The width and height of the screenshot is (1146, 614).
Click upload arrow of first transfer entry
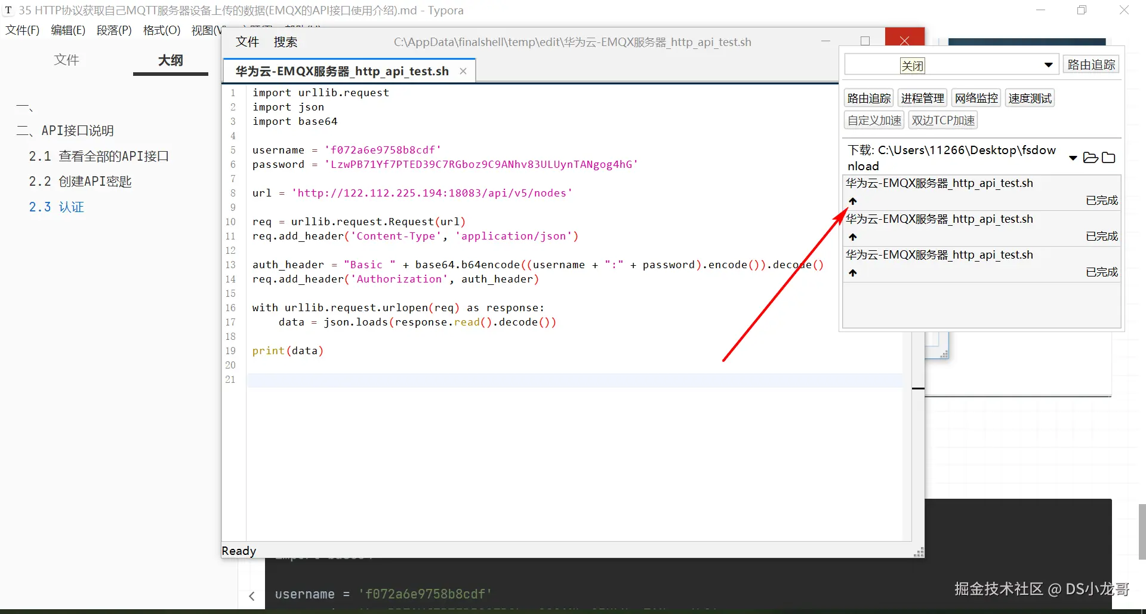click(x=853, y=201)
